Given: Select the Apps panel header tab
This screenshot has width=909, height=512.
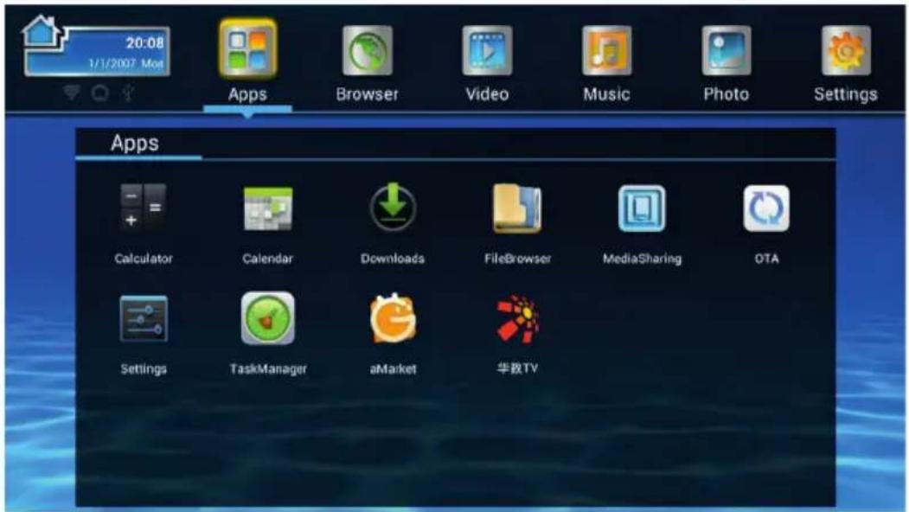Looking at the screenshot, I should [135, 144].
